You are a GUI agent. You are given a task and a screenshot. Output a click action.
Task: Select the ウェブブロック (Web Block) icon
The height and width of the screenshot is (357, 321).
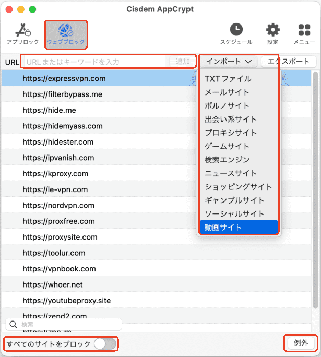(66, 31)
